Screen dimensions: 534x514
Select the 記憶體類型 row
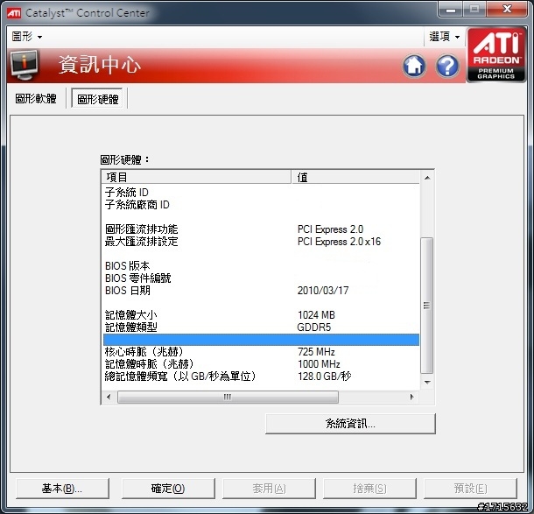click(x=261, y=327)
